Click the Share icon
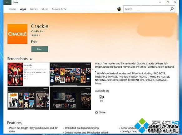The width and height of the screenshot is (182, 135). pyautogui.click(x=96, y=112)
